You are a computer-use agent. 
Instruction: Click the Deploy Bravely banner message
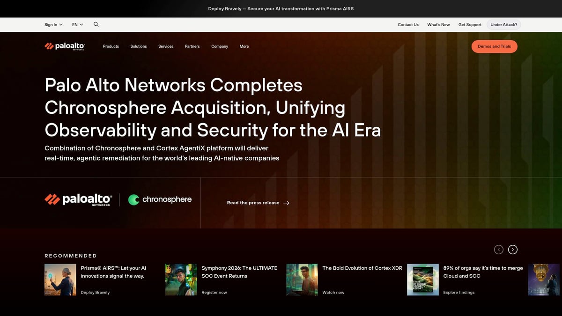pos(281,8)
